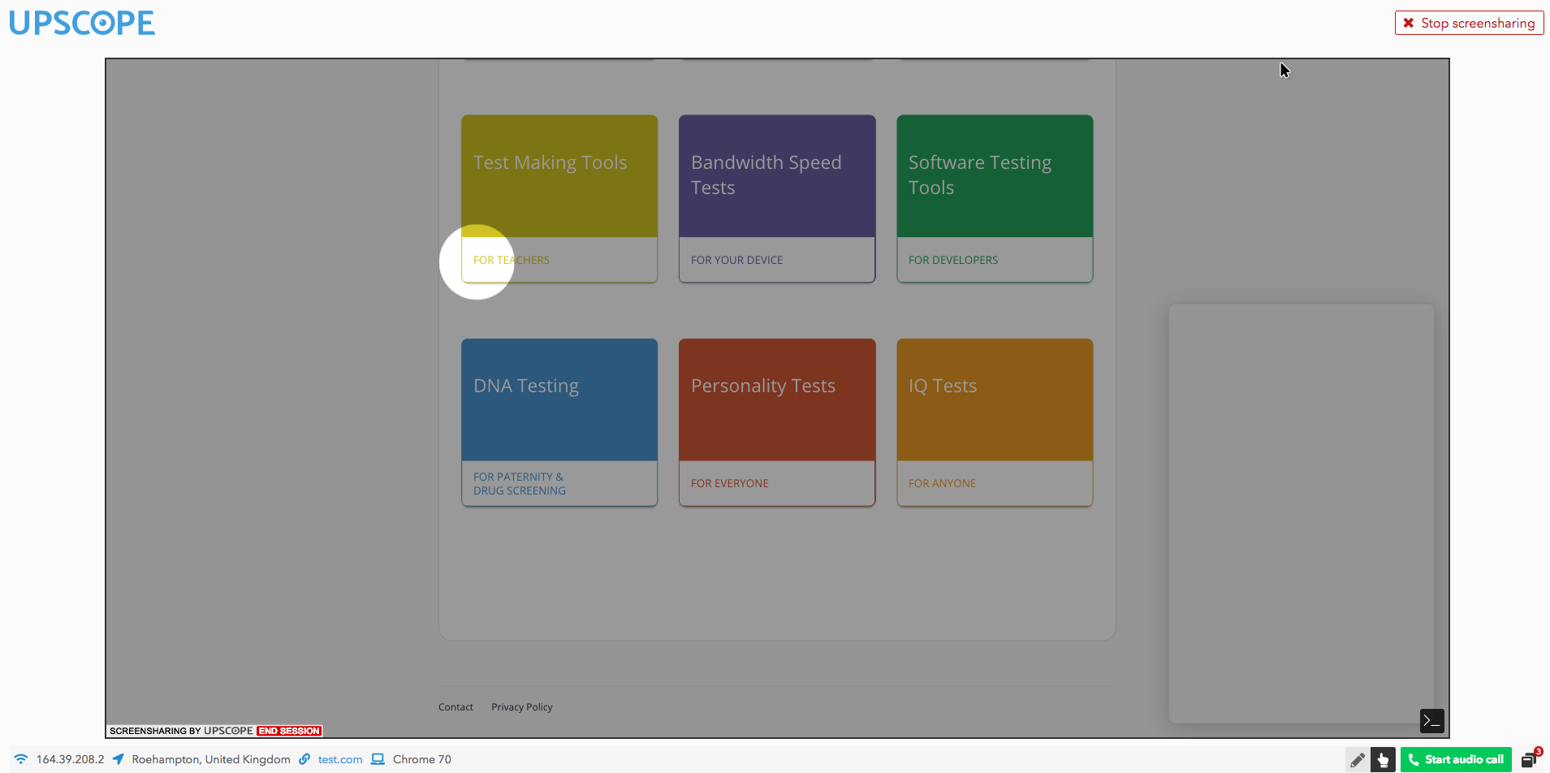Click the 'FOR ANYONE' label
The width and height of the screenshot is (1550, 773).
tap(942, 483)
